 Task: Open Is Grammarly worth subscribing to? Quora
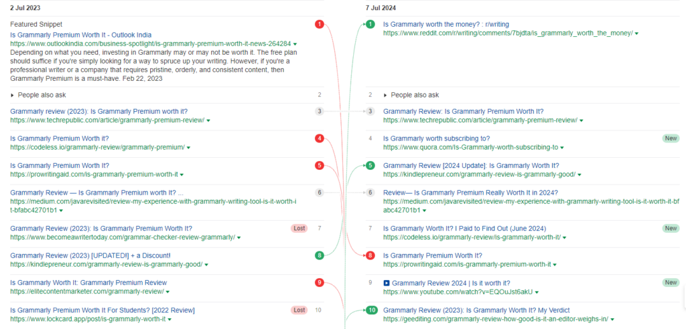[436, 138]
